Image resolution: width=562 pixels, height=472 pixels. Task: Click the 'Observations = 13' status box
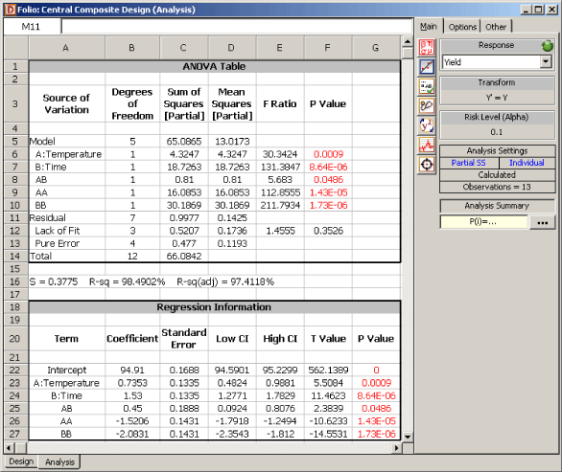pos(497,187)
